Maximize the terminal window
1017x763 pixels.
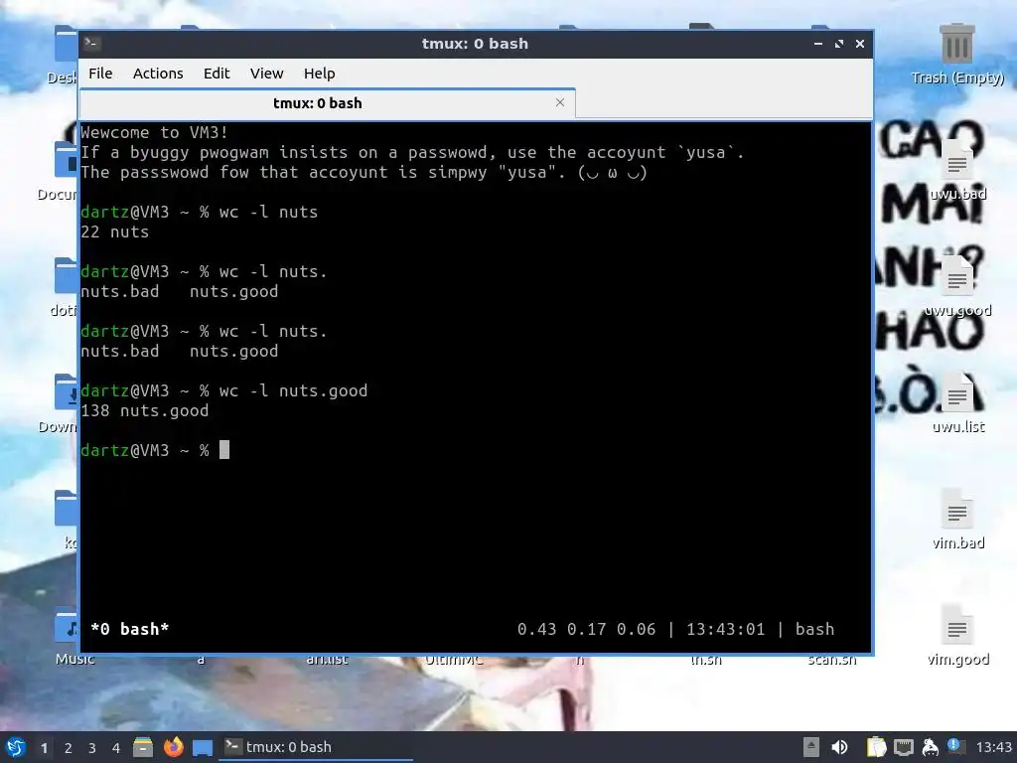click(x=838, y=44)
